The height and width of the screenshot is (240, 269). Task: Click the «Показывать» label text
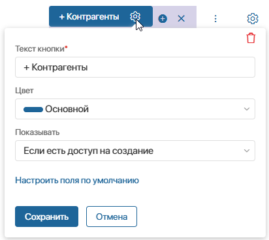(37, 132)
